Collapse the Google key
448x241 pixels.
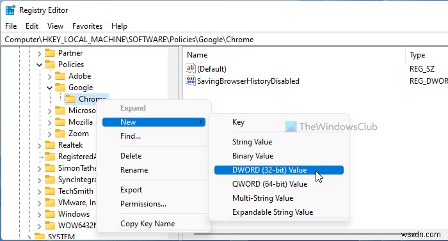[49, 88]
